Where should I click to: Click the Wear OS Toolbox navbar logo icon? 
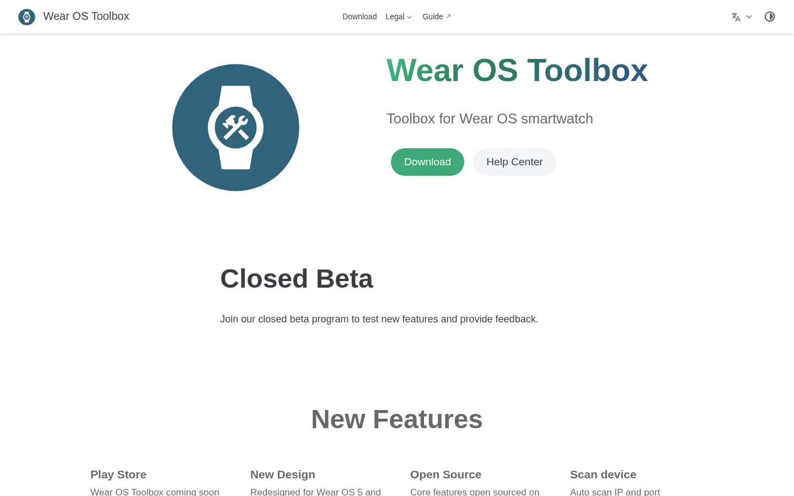[26, 17]
